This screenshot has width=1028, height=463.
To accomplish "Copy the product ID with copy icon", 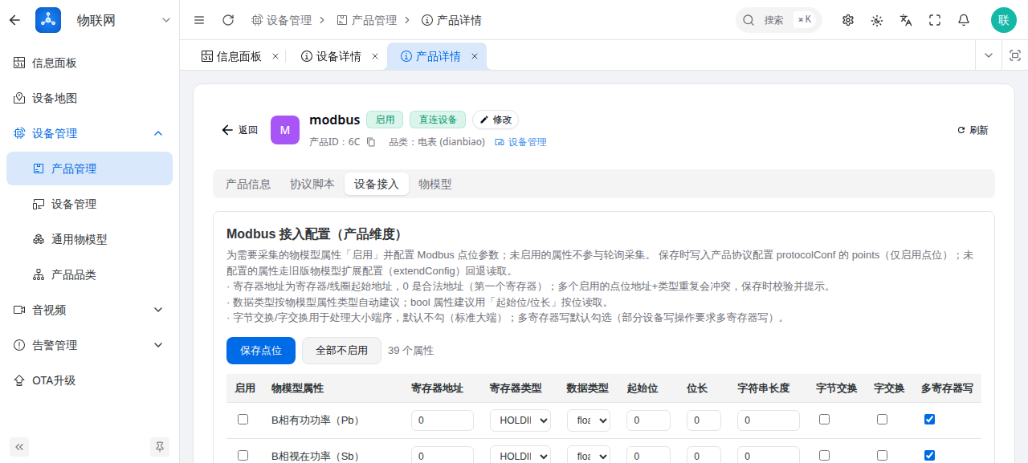I will tap(371, 142).
